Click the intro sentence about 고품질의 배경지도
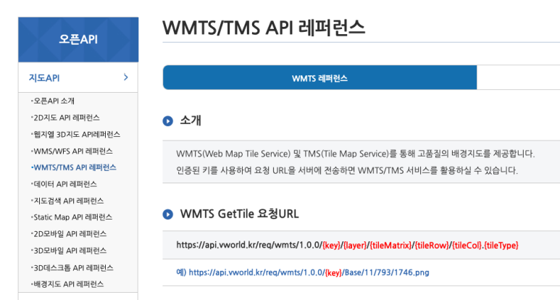 356,154
